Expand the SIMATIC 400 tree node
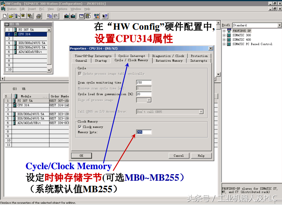The width and height of the screenshot is (282, 205). [x=224, y=40]
